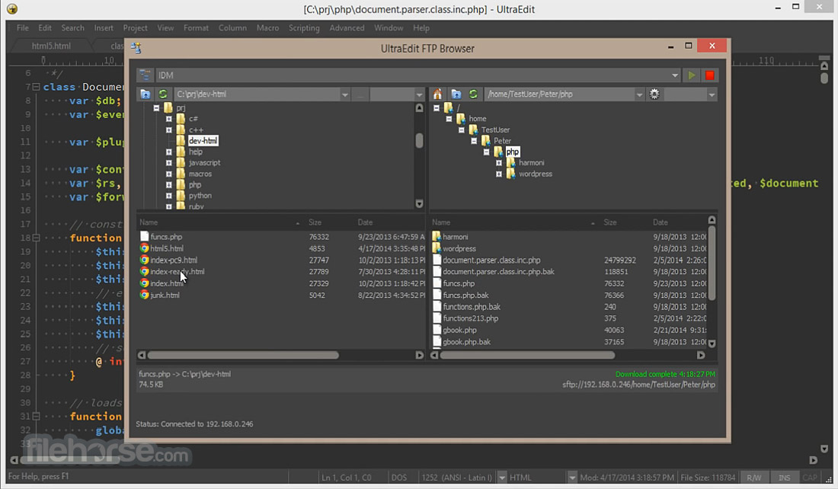
Task: Click the UltraEdit application icon in title bar
Action: click(x=11, y=9)
